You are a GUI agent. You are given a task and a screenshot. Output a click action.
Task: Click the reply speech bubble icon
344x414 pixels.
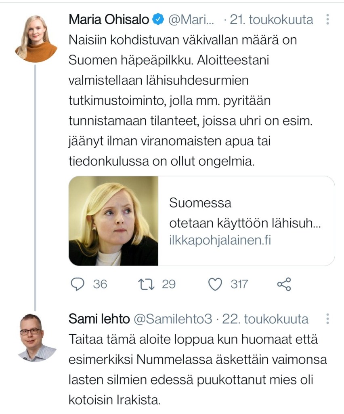78,284
